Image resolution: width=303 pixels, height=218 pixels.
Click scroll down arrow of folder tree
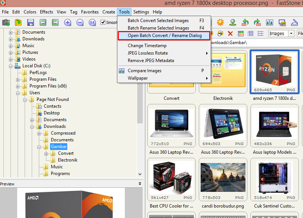point(140,174)
